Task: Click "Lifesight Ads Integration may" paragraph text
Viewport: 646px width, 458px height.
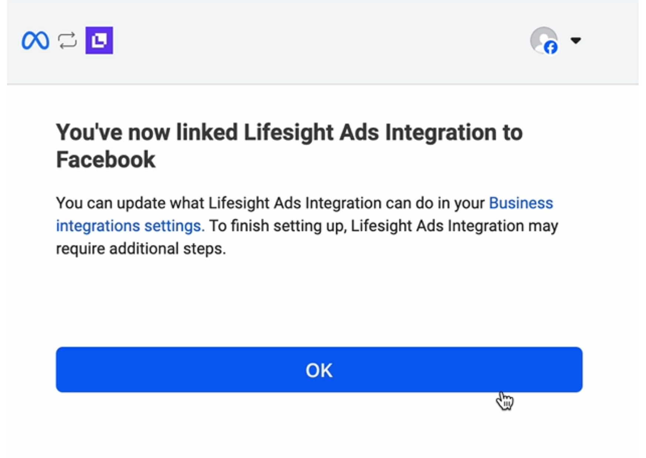Action: (455, 226)
